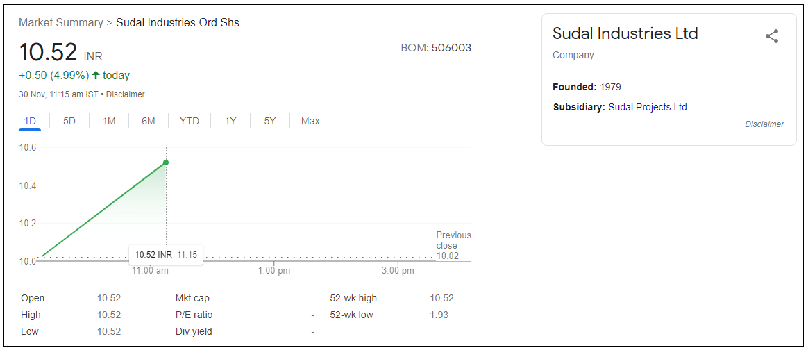Open the Sudal Projects Ltd. subsidiary link

tap(649, 107)
